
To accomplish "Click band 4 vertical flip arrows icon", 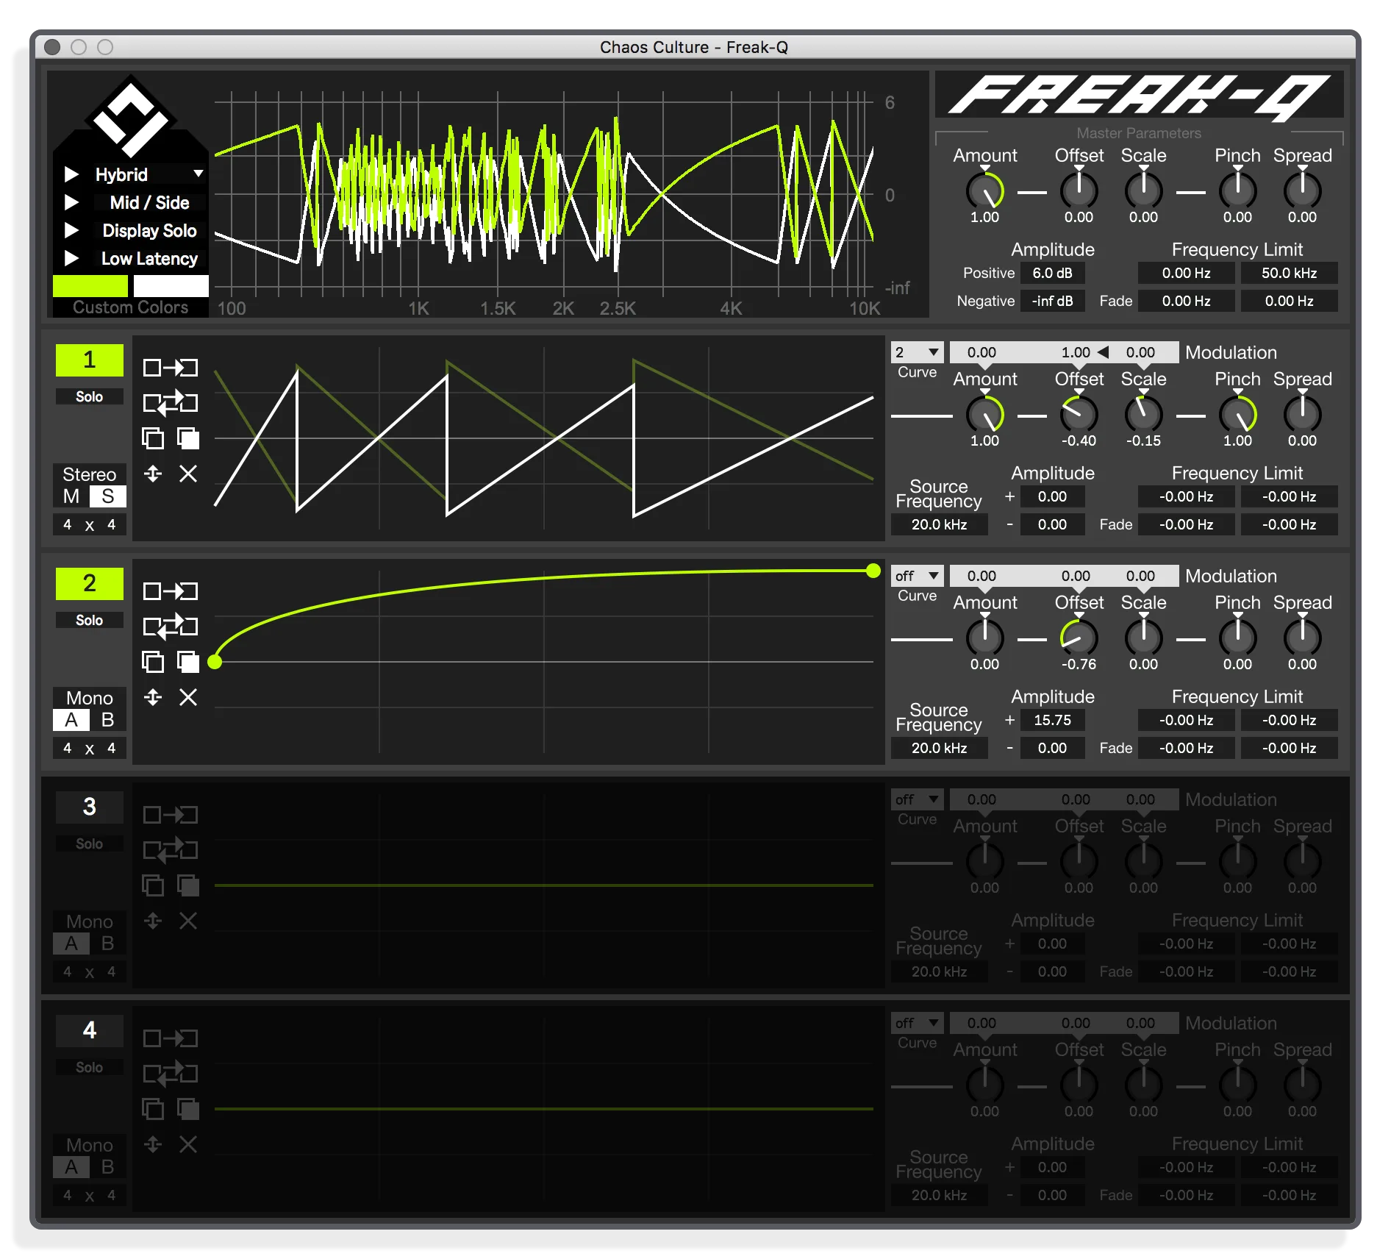I will click(153, 1144).
